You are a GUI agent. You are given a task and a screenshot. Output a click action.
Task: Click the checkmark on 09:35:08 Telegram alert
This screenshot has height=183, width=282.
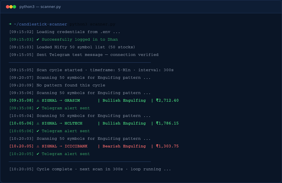(x=38, y=108)
